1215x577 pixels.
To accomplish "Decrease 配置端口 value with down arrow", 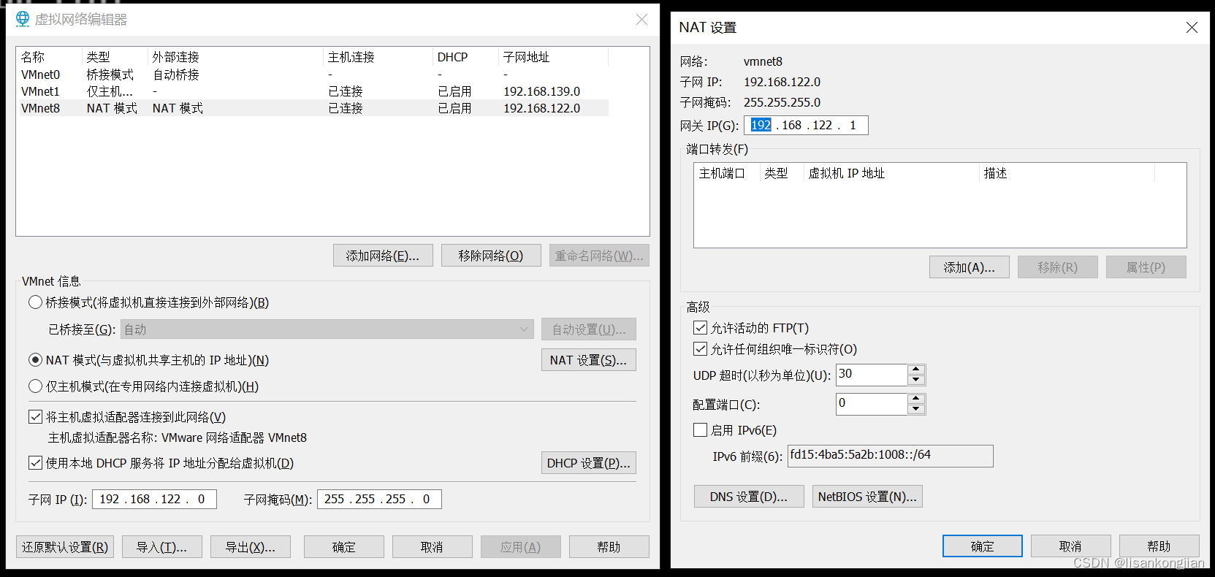I will point(916,409).
